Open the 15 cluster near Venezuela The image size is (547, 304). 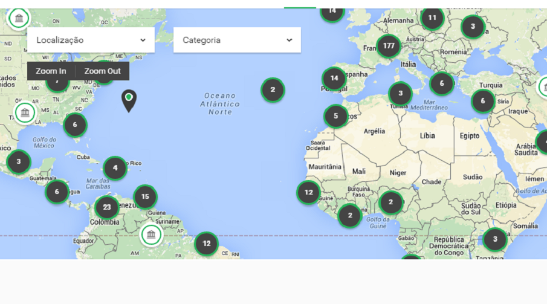point(145,196)
